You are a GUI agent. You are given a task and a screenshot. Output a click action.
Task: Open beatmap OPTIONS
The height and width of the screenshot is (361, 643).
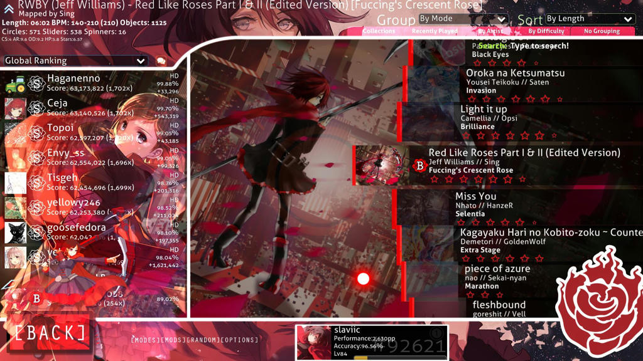(239, 340)
